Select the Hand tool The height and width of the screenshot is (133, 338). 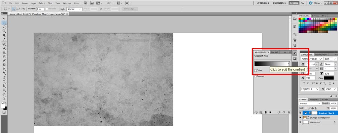tap(4, 95)
